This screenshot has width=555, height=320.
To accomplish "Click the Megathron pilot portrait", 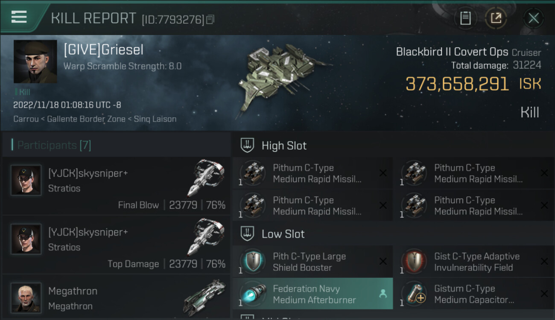I will tap(26, 297).
